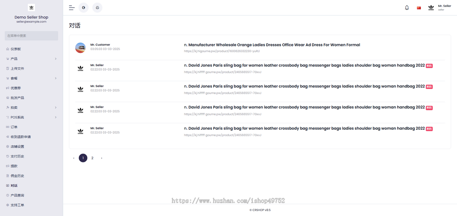Click the printer icon in the top bar
457x216 pixels.
(x=97, y=8)
